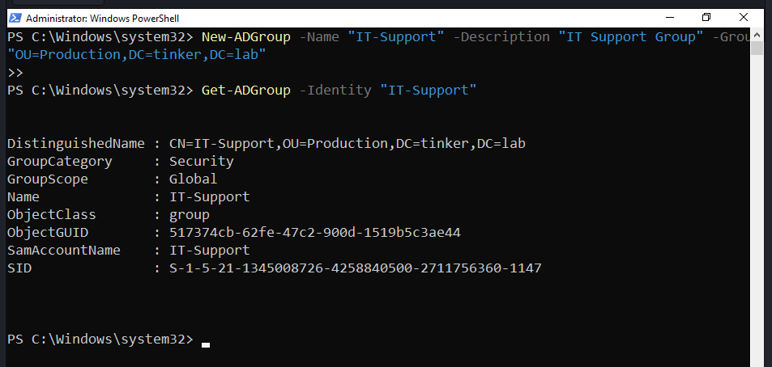Click the vertical scrollbar track below thumb
772x367 pixels.
(757, 202)
